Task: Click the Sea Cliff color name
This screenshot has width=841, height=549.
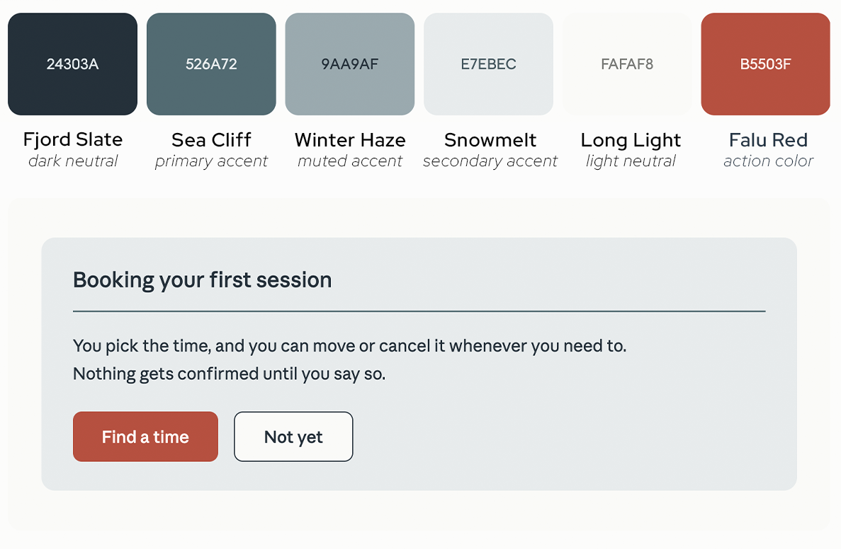Action: pyautogui.click(x=211, y=140)
